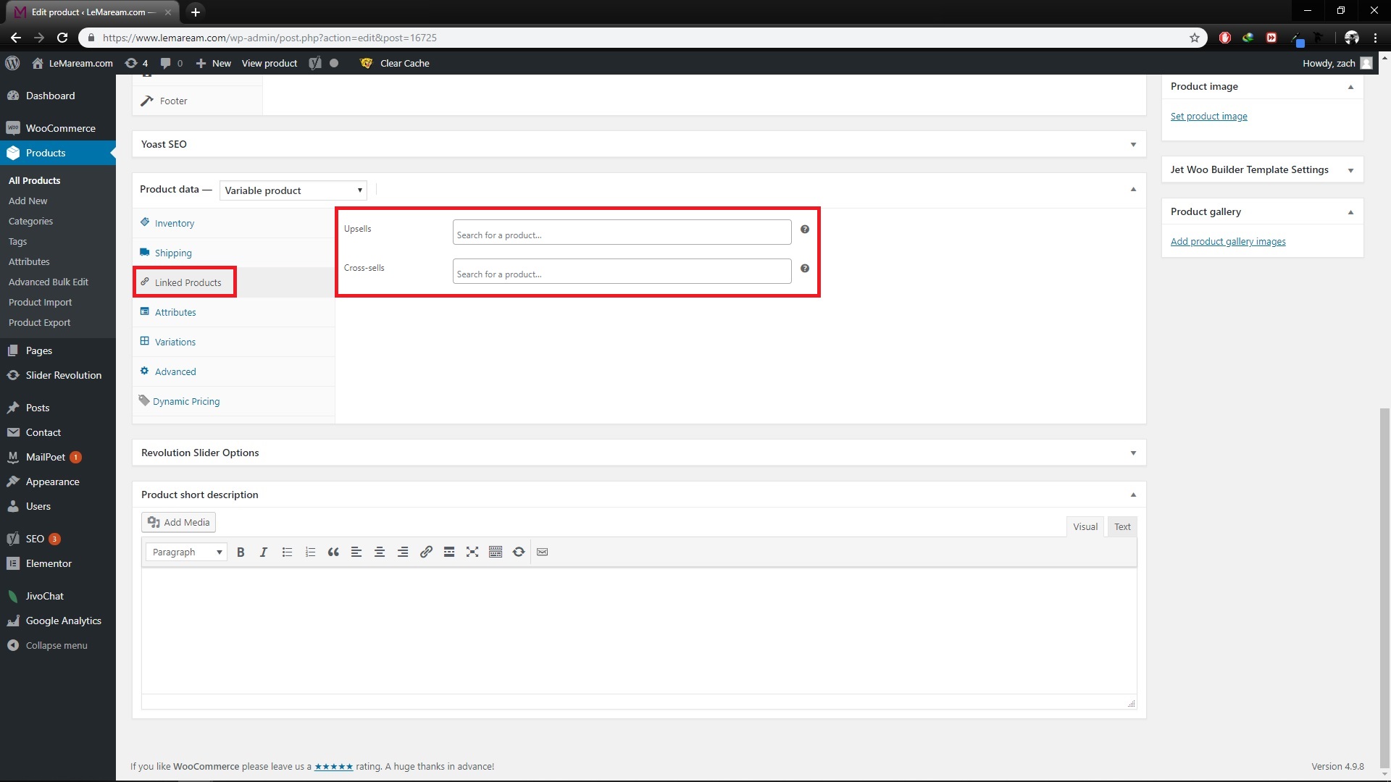Go back to the previous browser page

pos(16,38)
